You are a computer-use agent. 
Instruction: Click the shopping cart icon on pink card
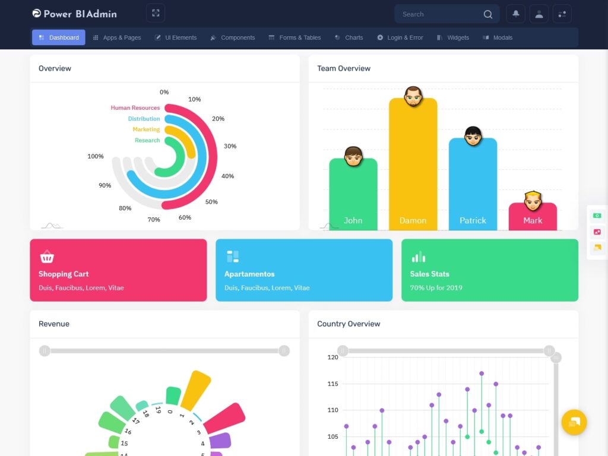(x=47, y=256)
